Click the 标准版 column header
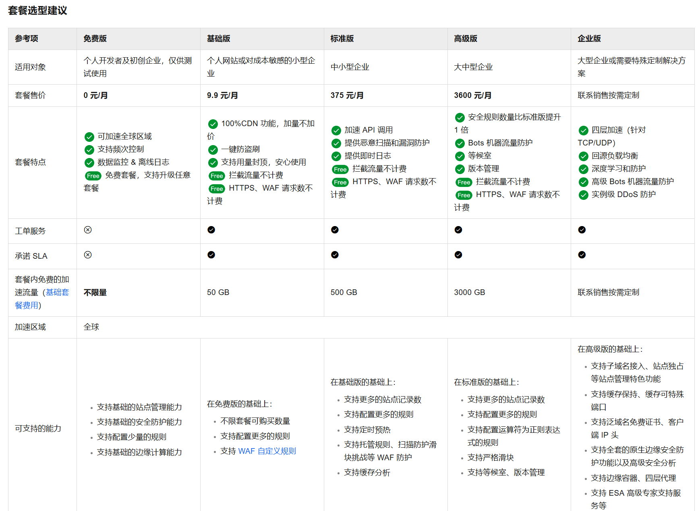The image size is (700, 511). [342, 39]
